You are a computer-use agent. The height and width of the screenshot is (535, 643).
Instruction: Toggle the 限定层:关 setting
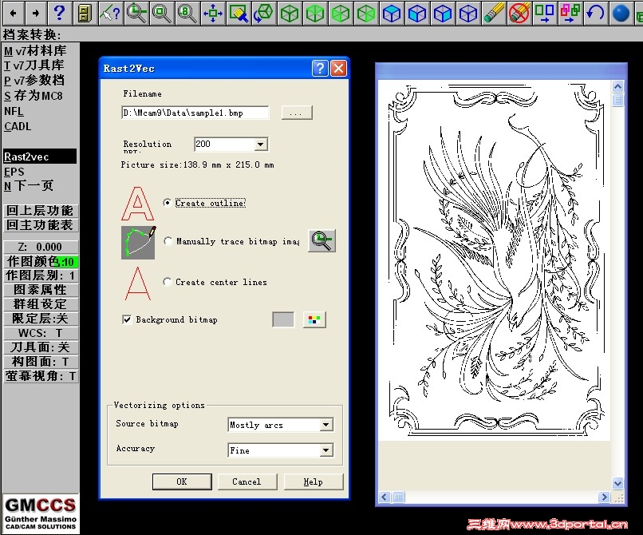click(x=40, y=319)
